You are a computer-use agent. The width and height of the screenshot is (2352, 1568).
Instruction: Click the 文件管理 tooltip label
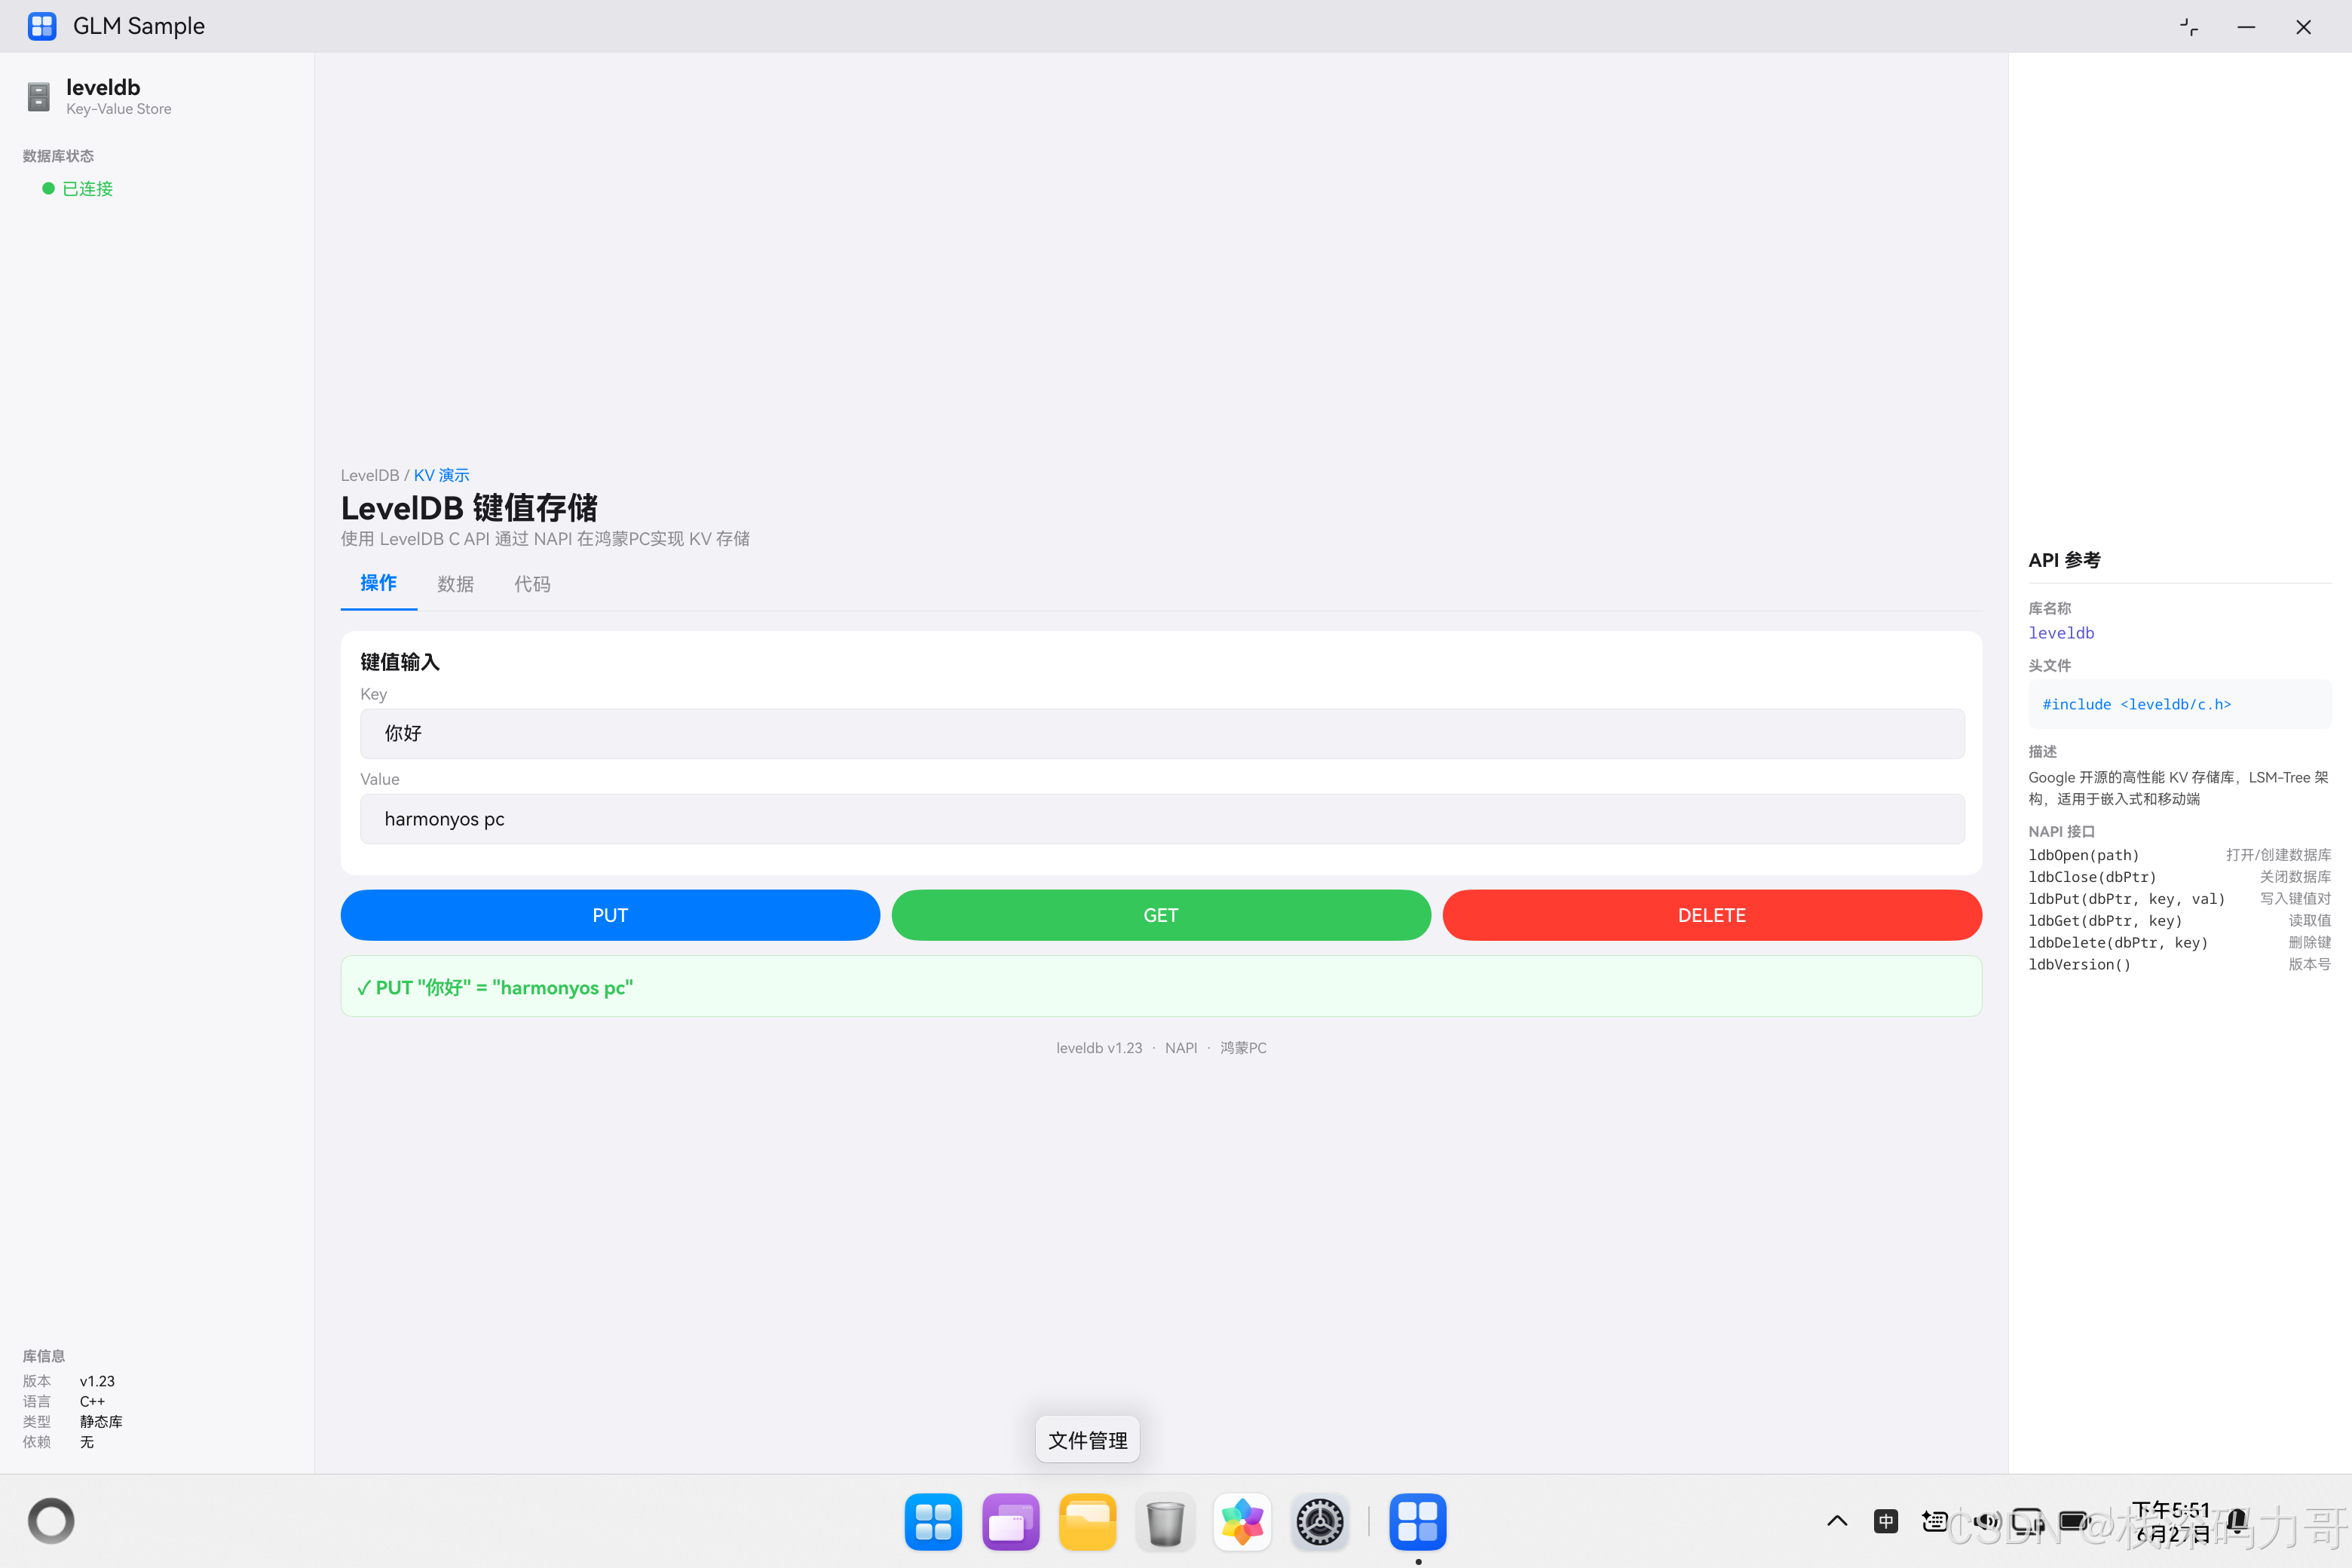coord(1087,1440)
